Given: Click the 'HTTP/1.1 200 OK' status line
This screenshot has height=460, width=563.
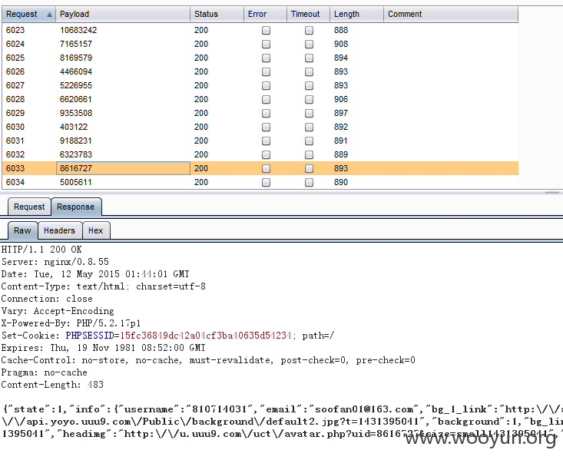Looking at the screenshot, I should point(41,250).
